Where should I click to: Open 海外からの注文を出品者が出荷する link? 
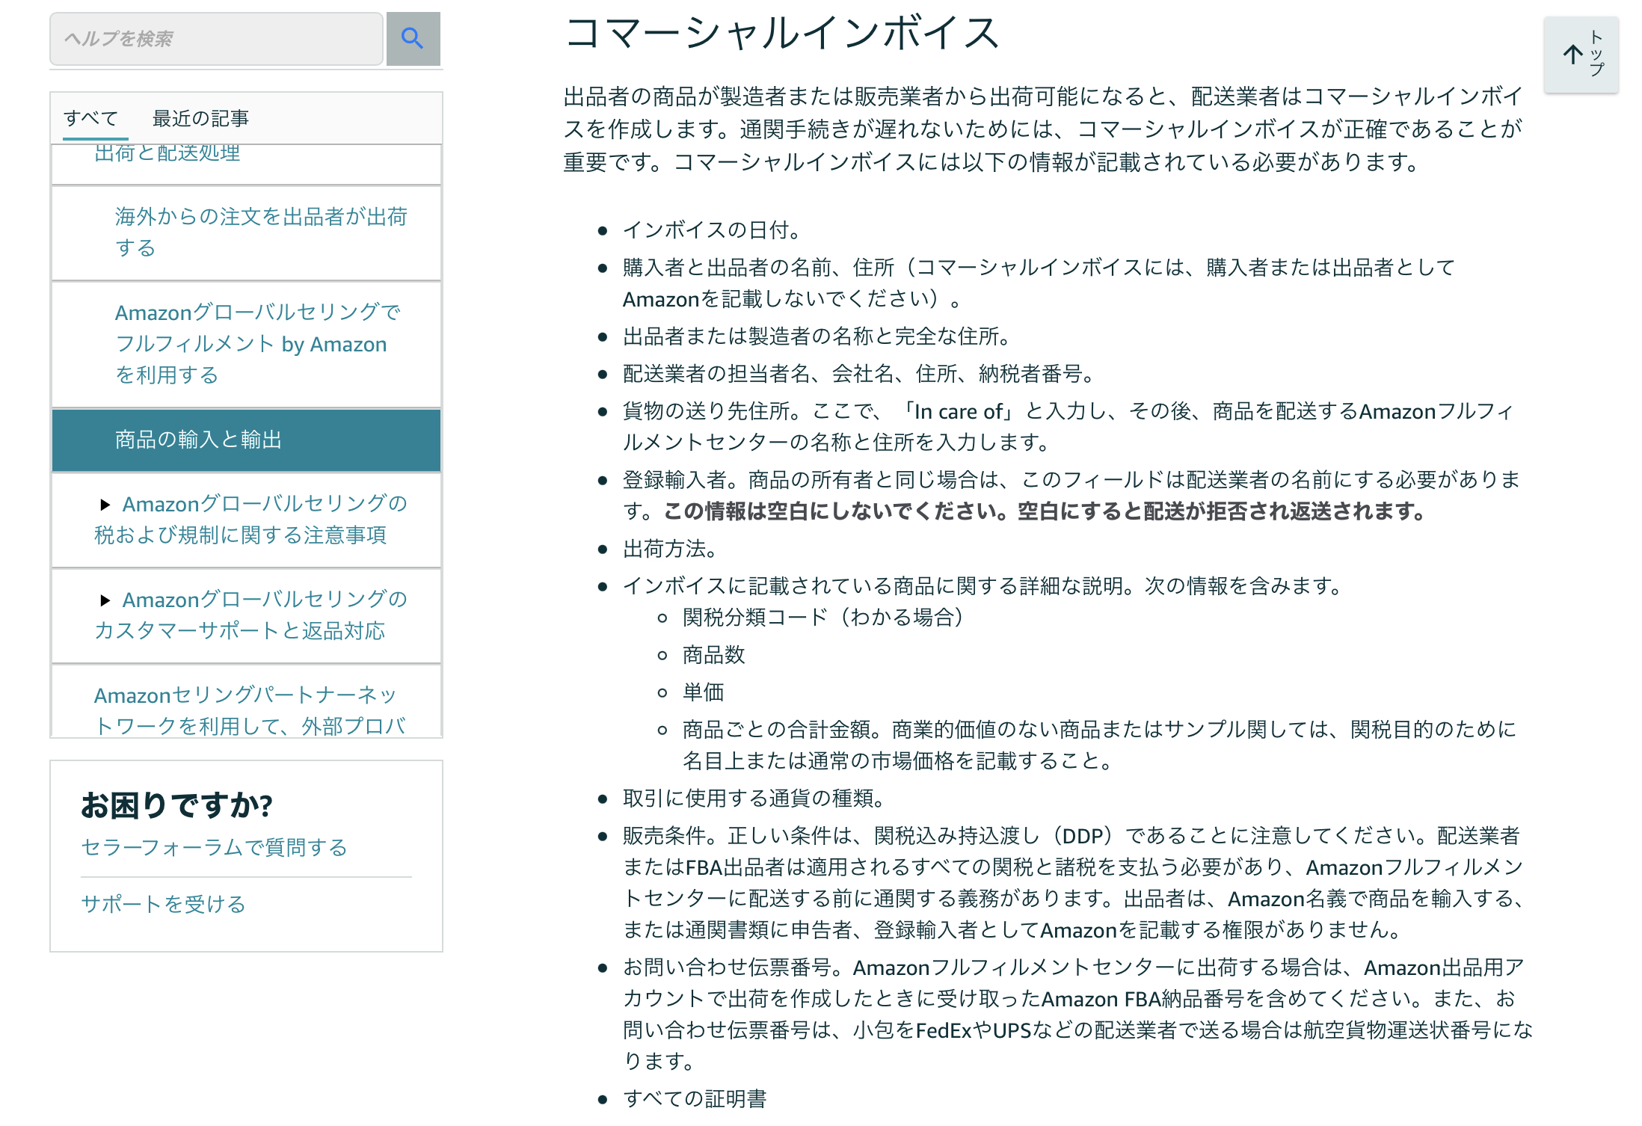tap(261, 232)
